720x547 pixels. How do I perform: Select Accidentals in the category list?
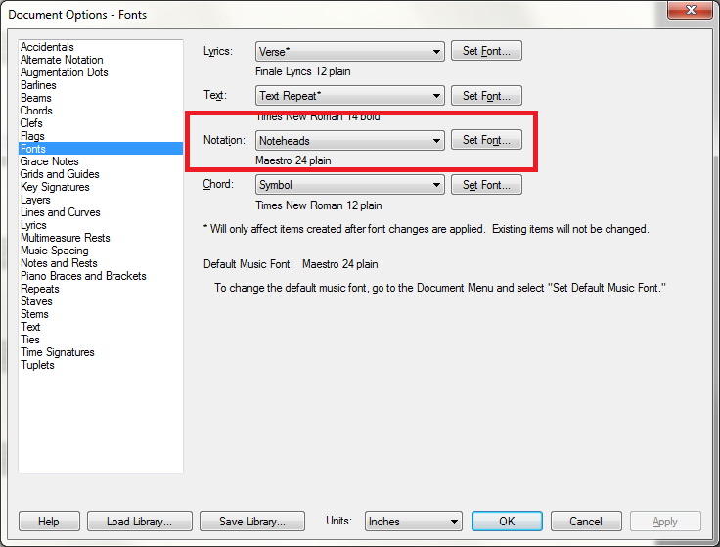(47, 47)
